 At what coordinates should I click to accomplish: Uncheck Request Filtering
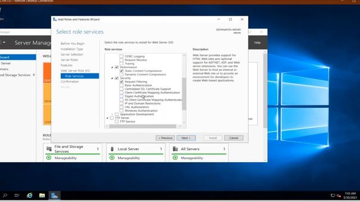coord(121,81)
